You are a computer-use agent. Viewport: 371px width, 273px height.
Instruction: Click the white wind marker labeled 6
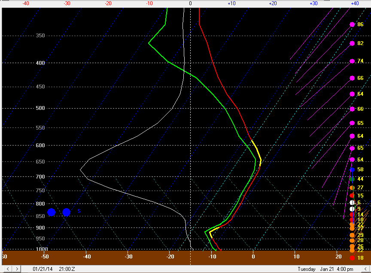[x=352, y=202]
